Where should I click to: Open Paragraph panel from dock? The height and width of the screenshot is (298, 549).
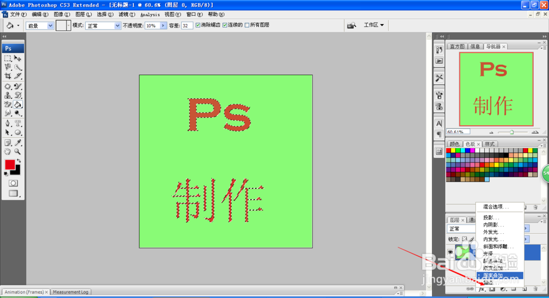point(439,134)
